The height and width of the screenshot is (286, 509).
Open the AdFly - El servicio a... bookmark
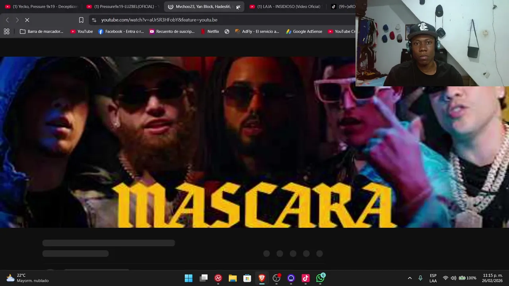click(x=257, y=31)
